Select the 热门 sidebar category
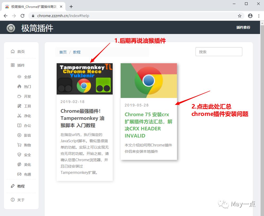264x216 pixels. (x=28, y=87)
